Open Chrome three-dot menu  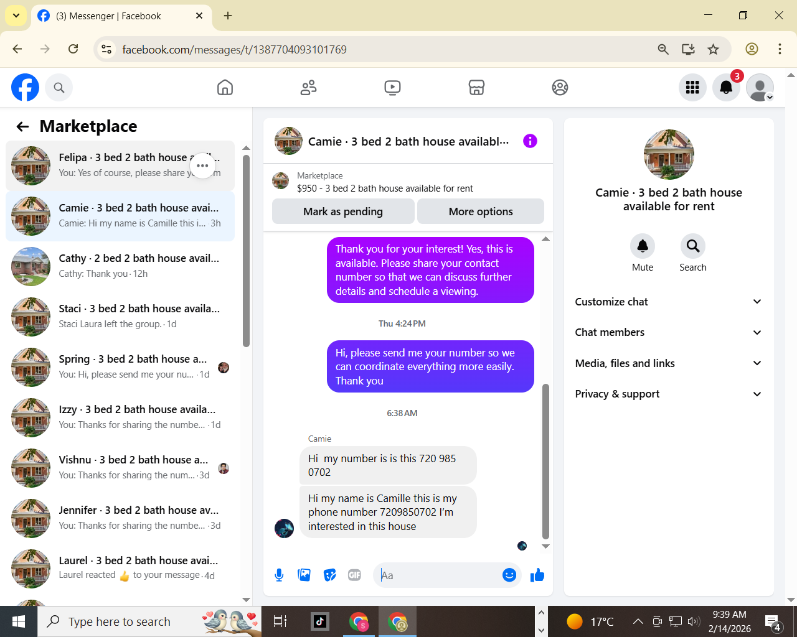(780, 49)
